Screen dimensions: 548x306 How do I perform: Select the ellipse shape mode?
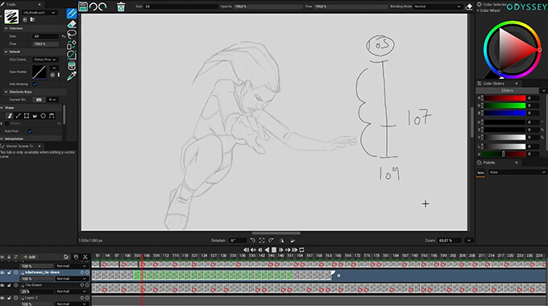click(x=44, y=116)
